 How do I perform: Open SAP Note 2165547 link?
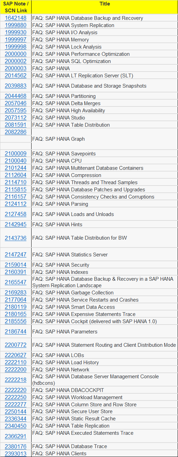tap(15, 282)
